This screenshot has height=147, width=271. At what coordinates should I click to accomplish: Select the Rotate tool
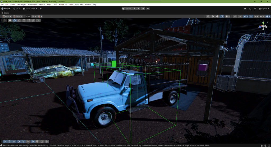point(19,20)
